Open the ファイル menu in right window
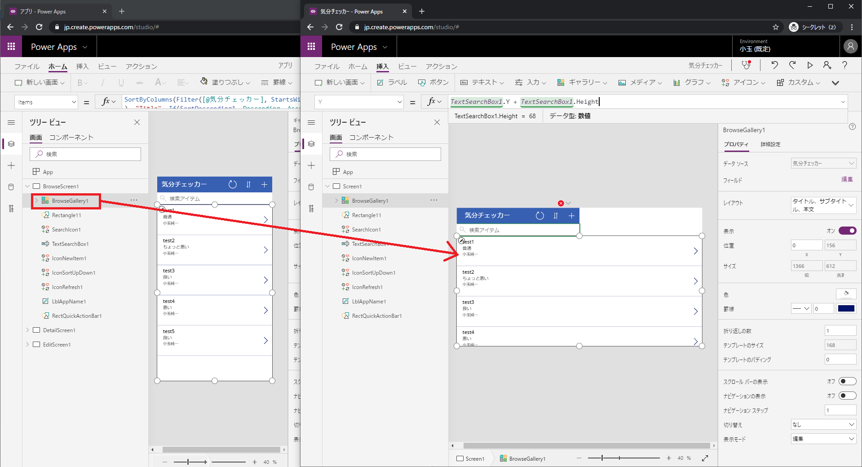The height and width of the screenshot is (467, 862). click(327, 67)
